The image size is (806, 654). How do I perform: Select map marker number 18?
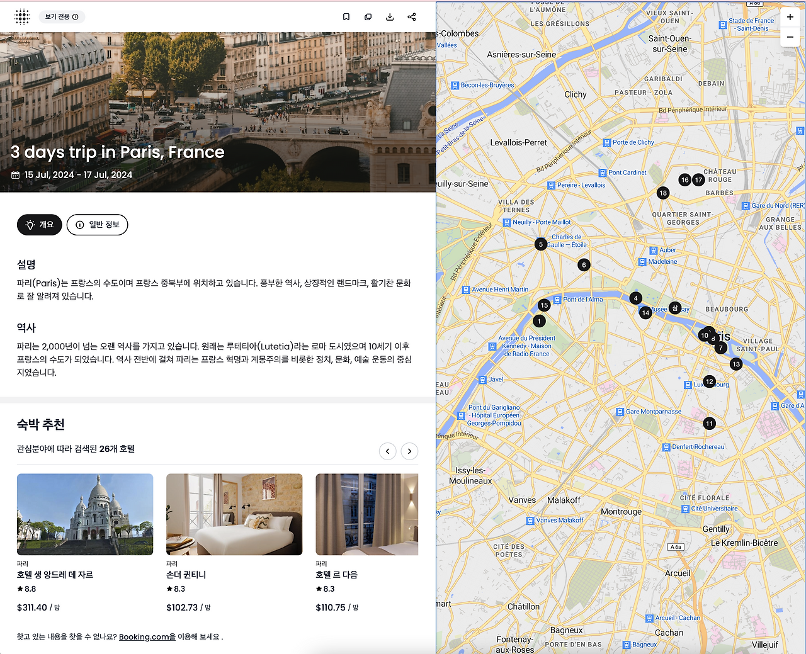pos(663,193)
